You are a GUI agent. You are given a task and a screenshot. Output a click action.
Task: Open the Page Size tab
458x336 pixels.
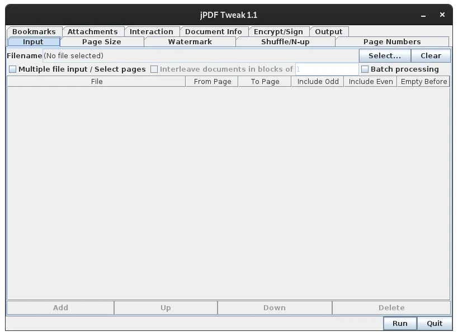pos(102,42)
